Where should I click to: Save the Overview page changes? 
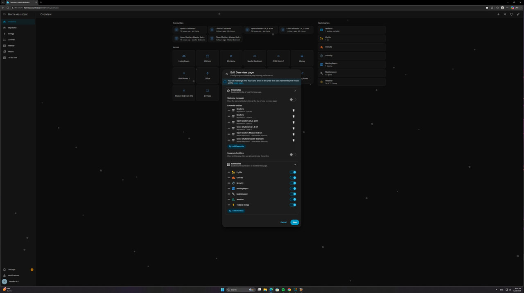click(x=295, y=222)
